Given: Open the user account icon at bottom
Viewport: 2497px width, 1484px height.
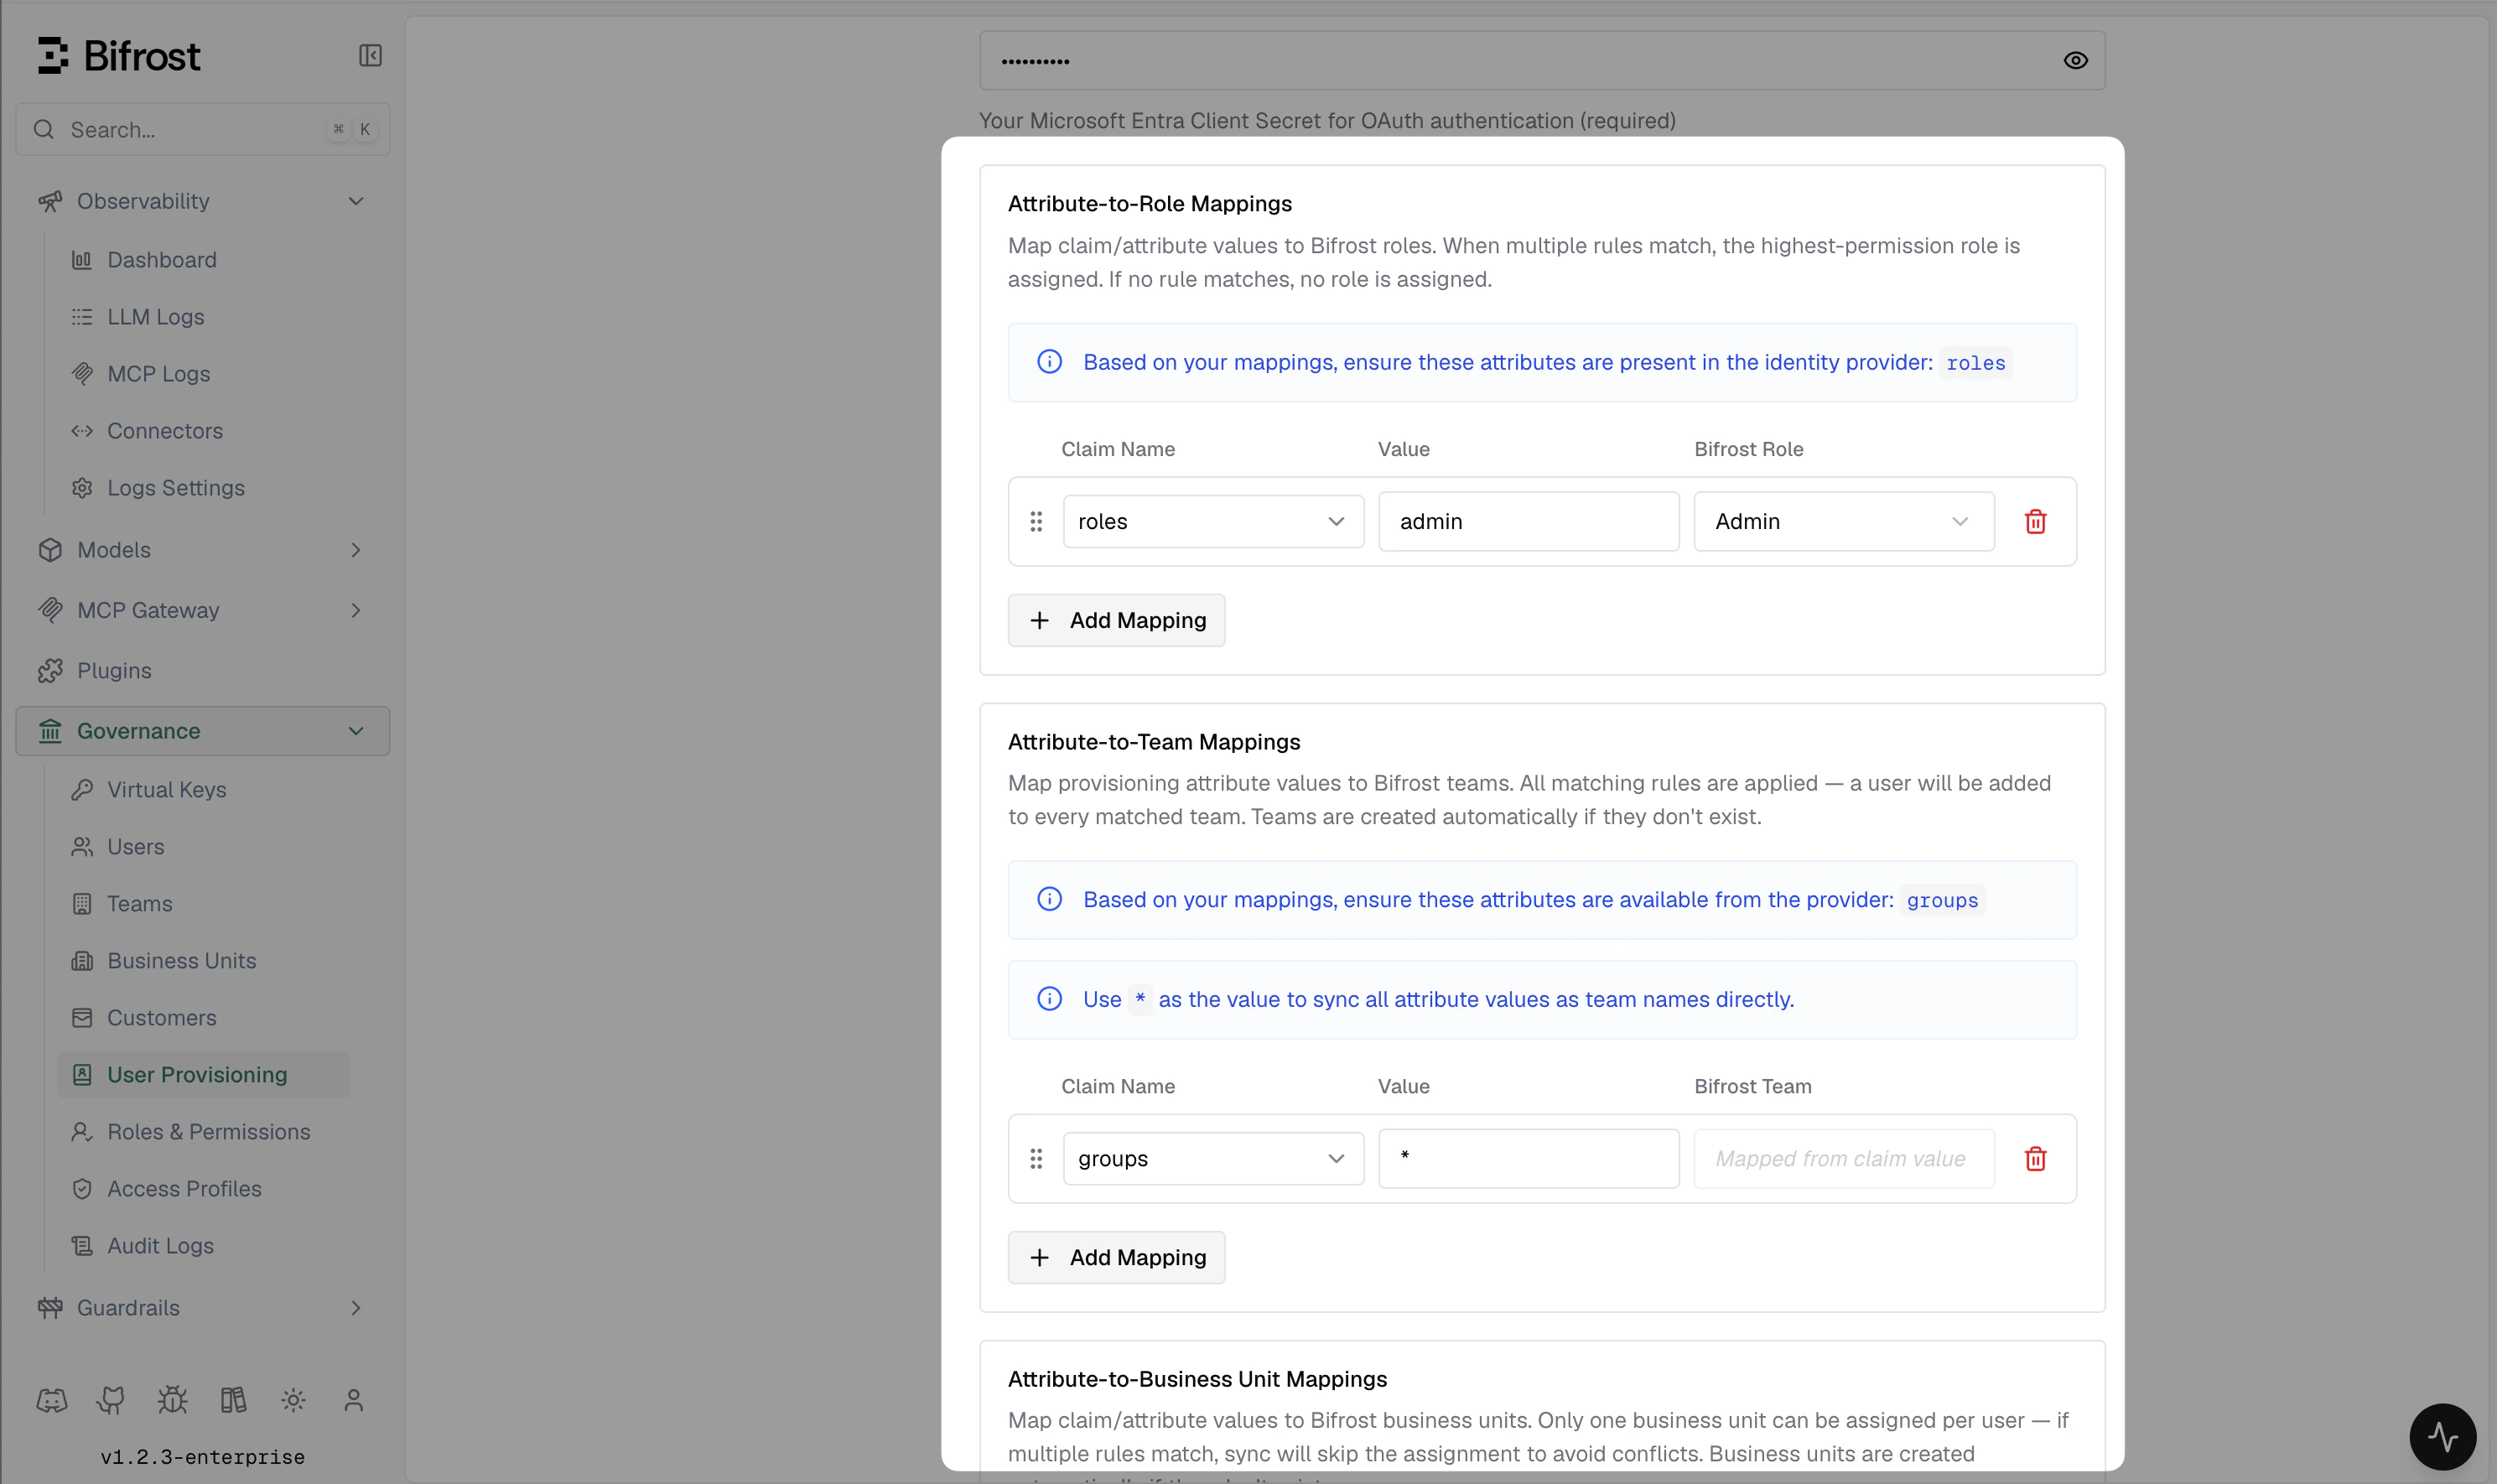Looking at the screenshot, I should [x=355, y=1399].
